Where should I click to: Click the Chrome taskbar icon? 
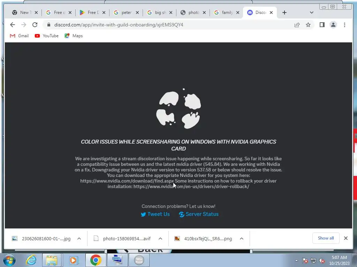[96, 260]
